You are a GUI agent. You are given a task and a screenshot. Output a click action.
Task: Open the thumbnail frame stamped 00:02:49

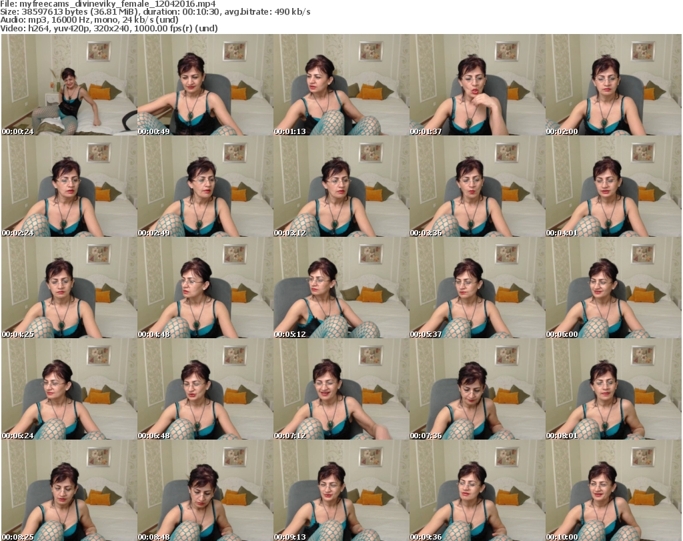205,186
